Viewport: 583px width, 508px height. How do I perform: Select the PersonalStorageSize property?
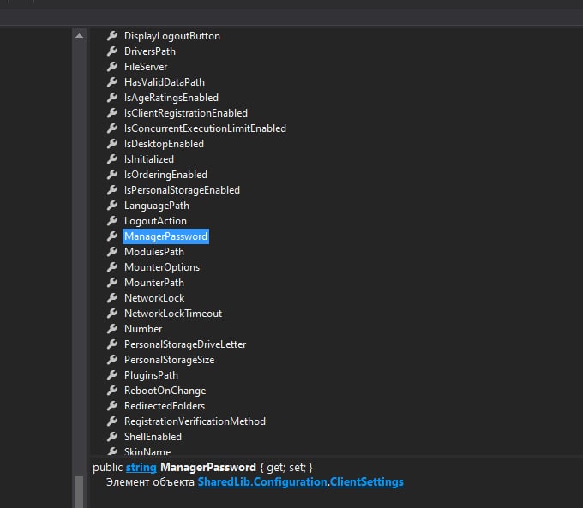(x=170, y=360)
